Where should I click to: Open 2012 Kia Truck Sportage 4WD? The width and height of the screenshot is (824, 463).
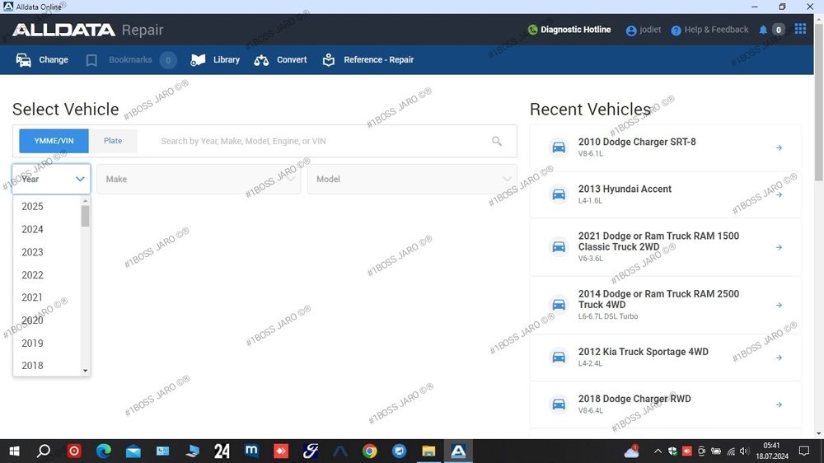coord(665,358)
